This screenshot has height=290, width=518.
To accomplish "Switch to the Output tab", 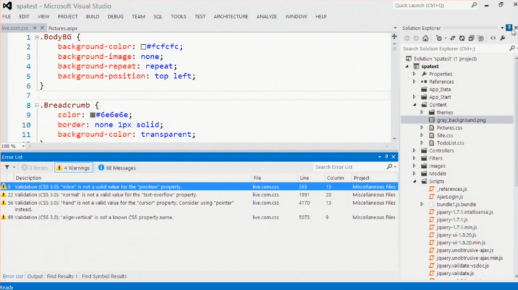I will click(35, 276).
